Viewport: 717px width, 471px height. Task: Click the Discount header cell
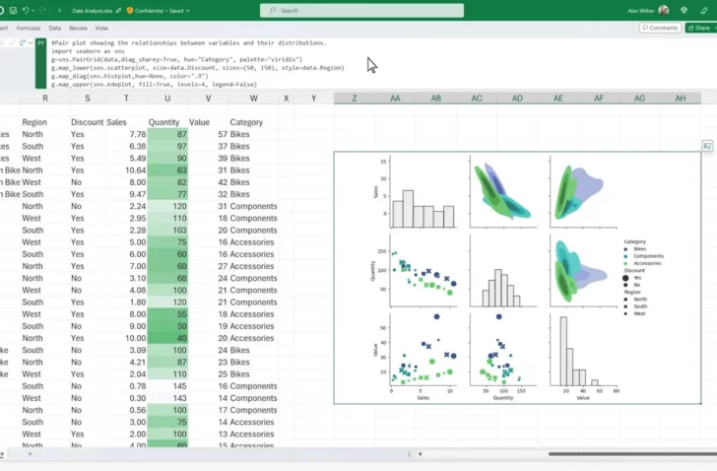[87, 122]
